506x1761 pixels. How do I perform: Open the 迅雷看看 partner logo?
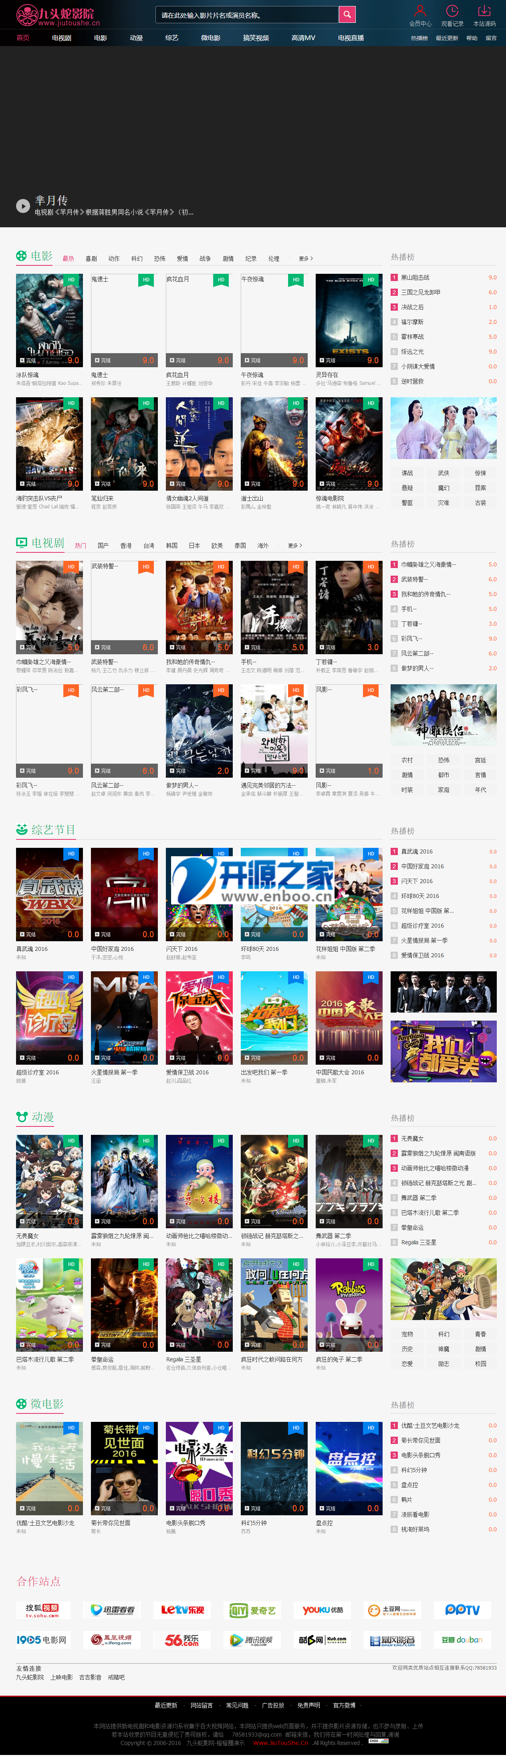point(113,1610)
